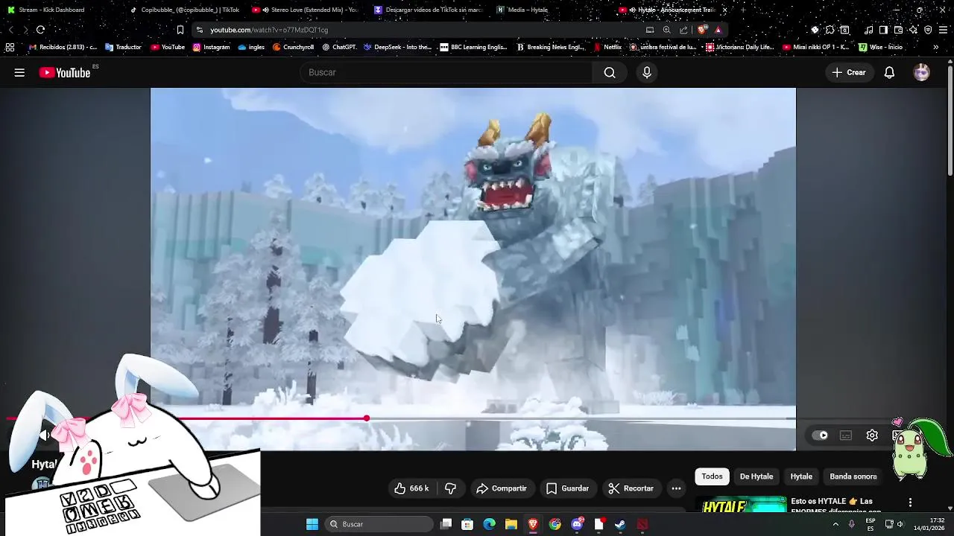
Task: Open the Crunchyroll bookmark
Action: pos(293,47)
